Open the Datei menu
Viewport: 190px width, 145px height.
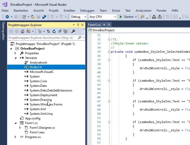coord(5,11)
